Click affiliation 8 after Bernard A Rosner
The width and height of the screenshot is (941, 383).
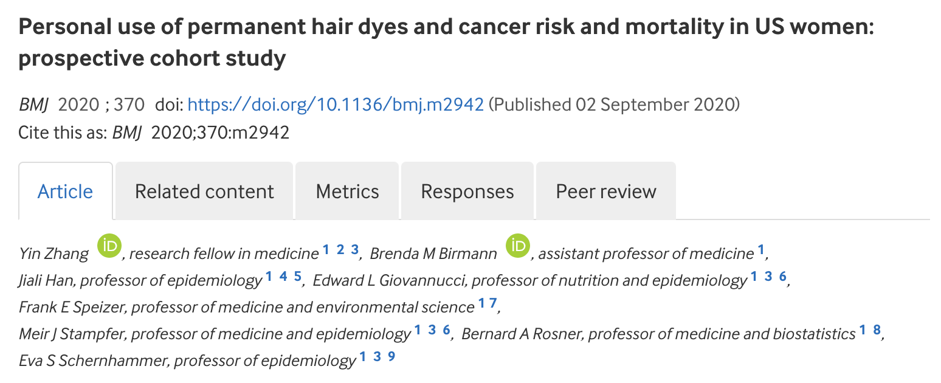pos(877,330)
